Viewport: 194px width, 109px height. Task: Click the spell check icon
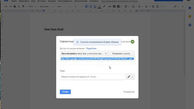(x=19, y=7)
